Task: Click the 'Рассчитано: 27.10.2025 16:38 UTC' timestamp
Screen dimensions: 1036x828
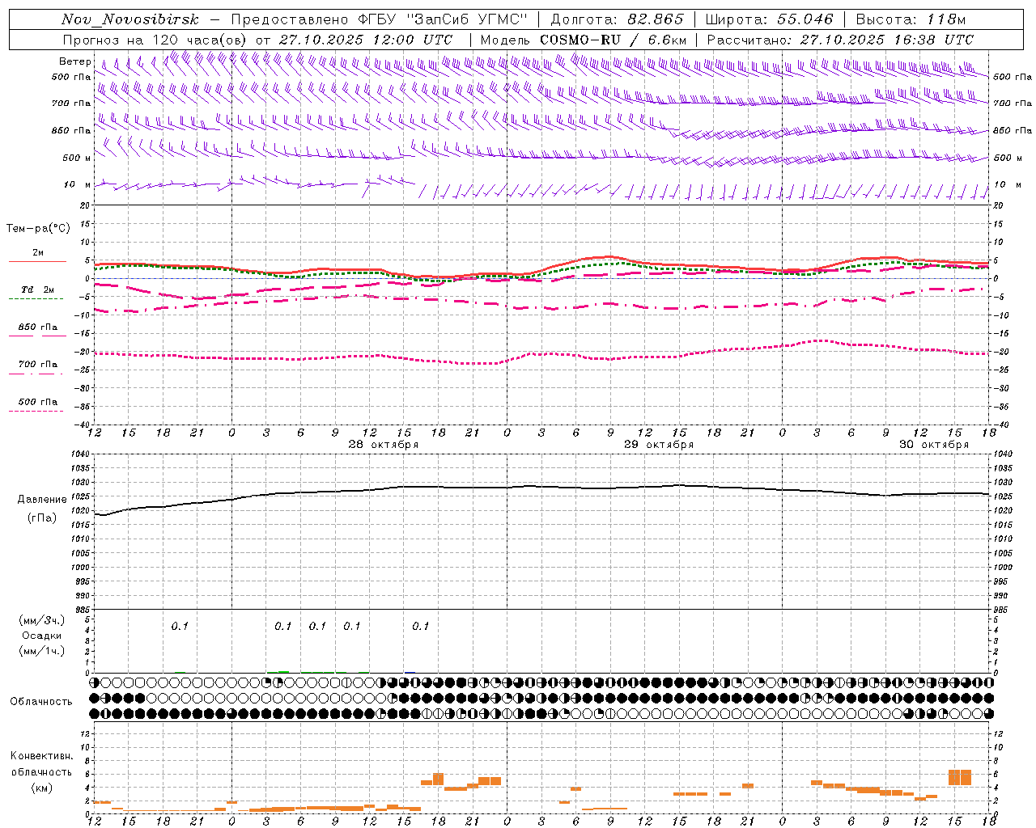Action: pos(841,40)
